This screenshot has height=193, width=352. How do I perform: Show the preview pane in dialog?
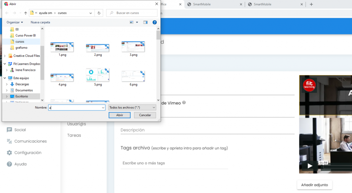coord(145,22)
